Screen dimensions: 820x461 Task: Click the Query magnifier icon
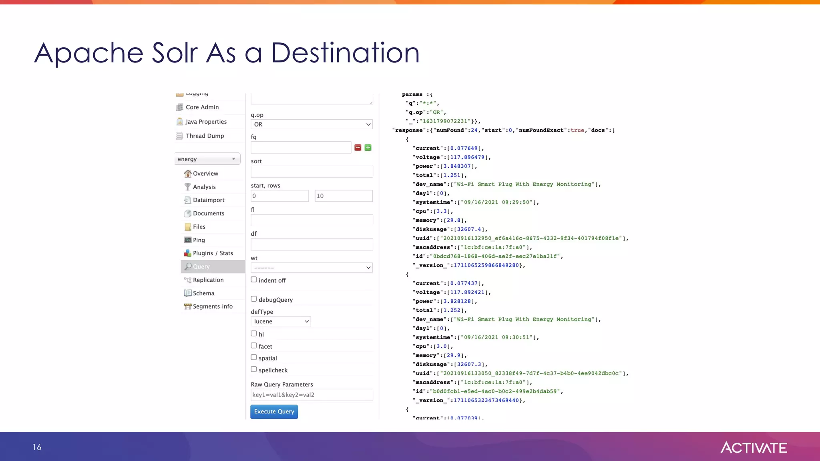click(x=188, y=267)
